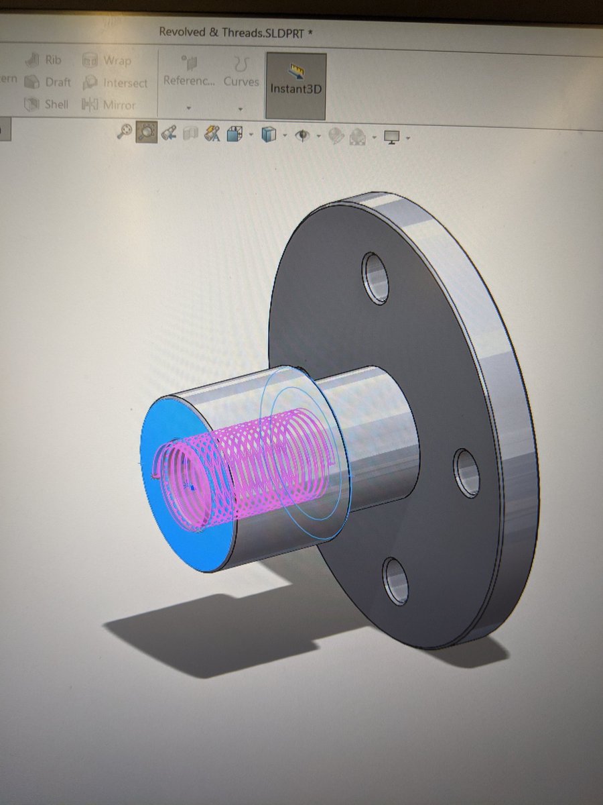Open the Edit Appearance sphere icon
The height and width of the screenshot is (805, 603).
click(x=336, y=136)
